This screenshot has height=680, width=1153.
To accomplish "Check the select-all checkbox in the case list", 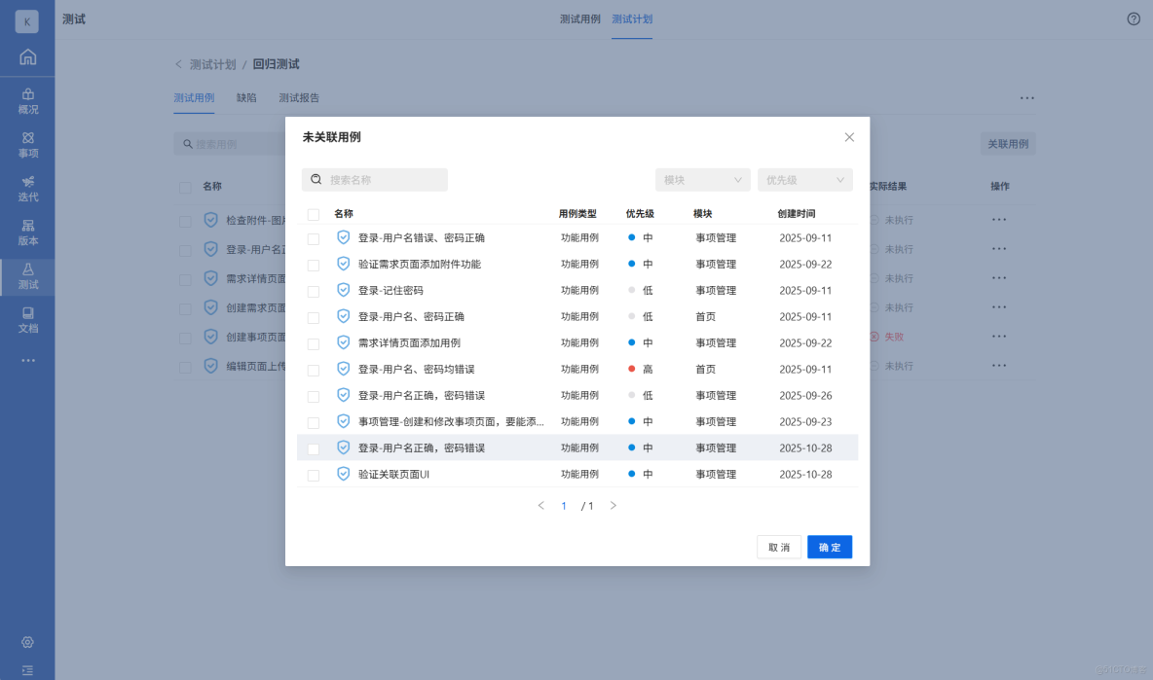I will pyautogui.click(x=314, y=213).
